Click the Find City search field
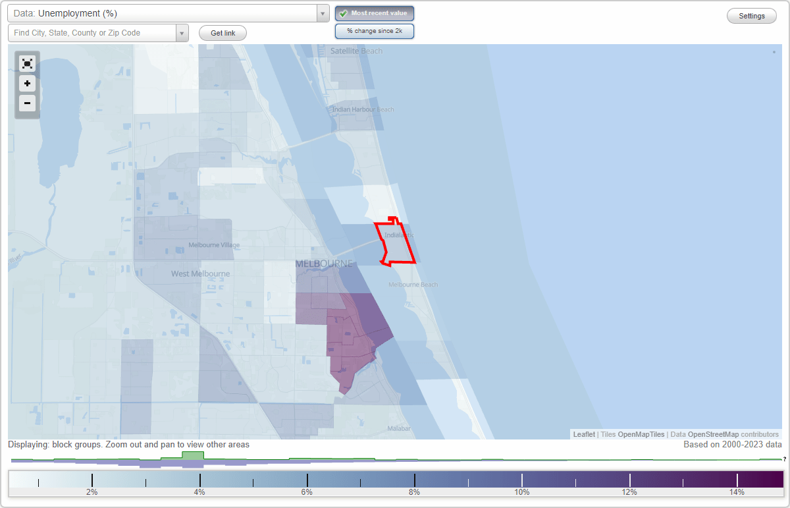Image resolution: width=790 pixels, height=508 pixels. coord(92,32)
